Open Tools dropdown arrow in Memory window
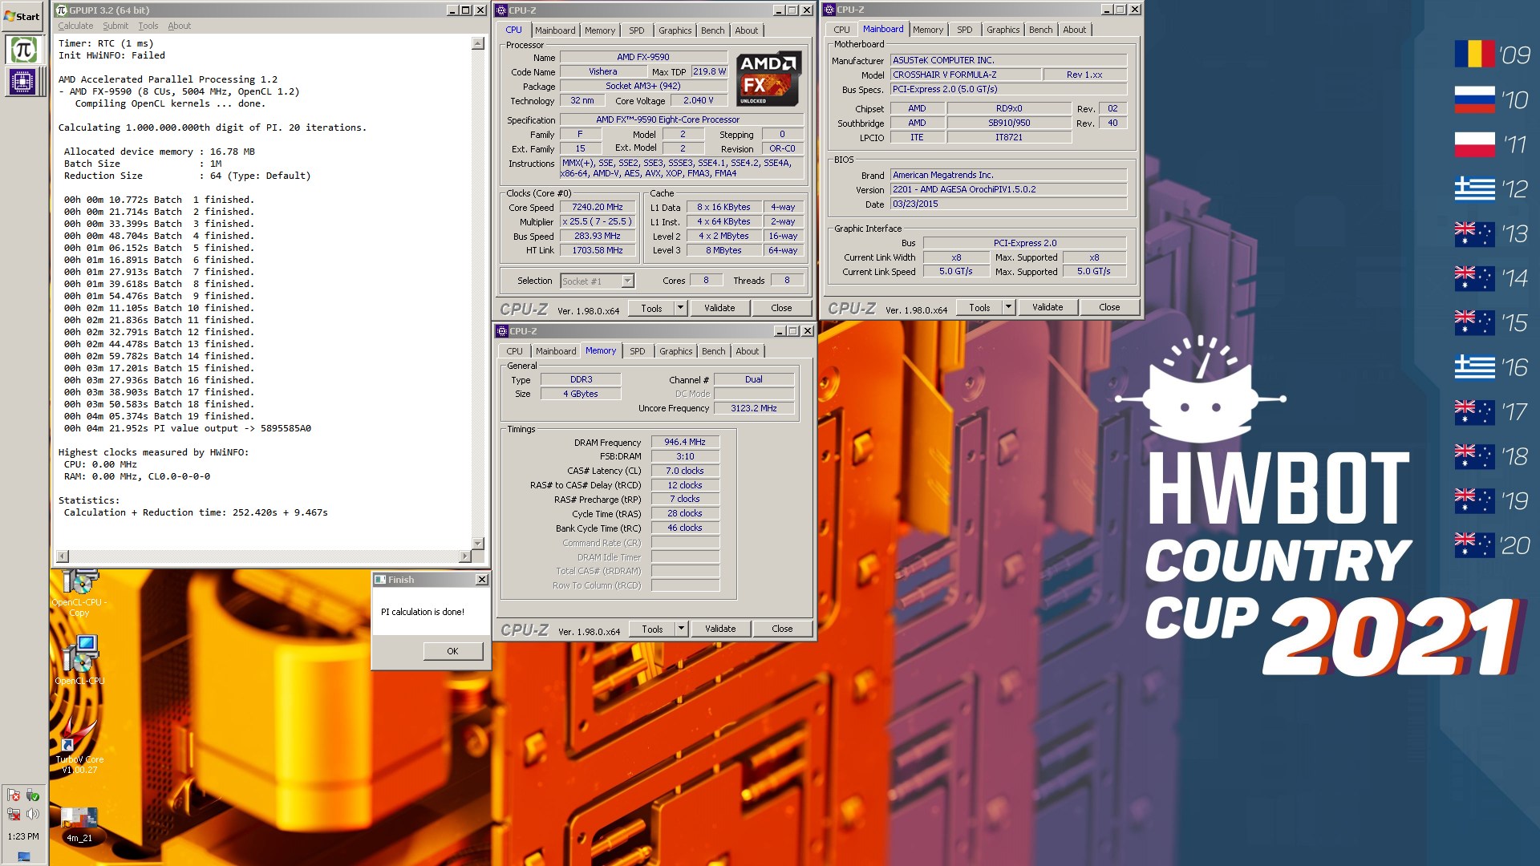 (681, 629)
